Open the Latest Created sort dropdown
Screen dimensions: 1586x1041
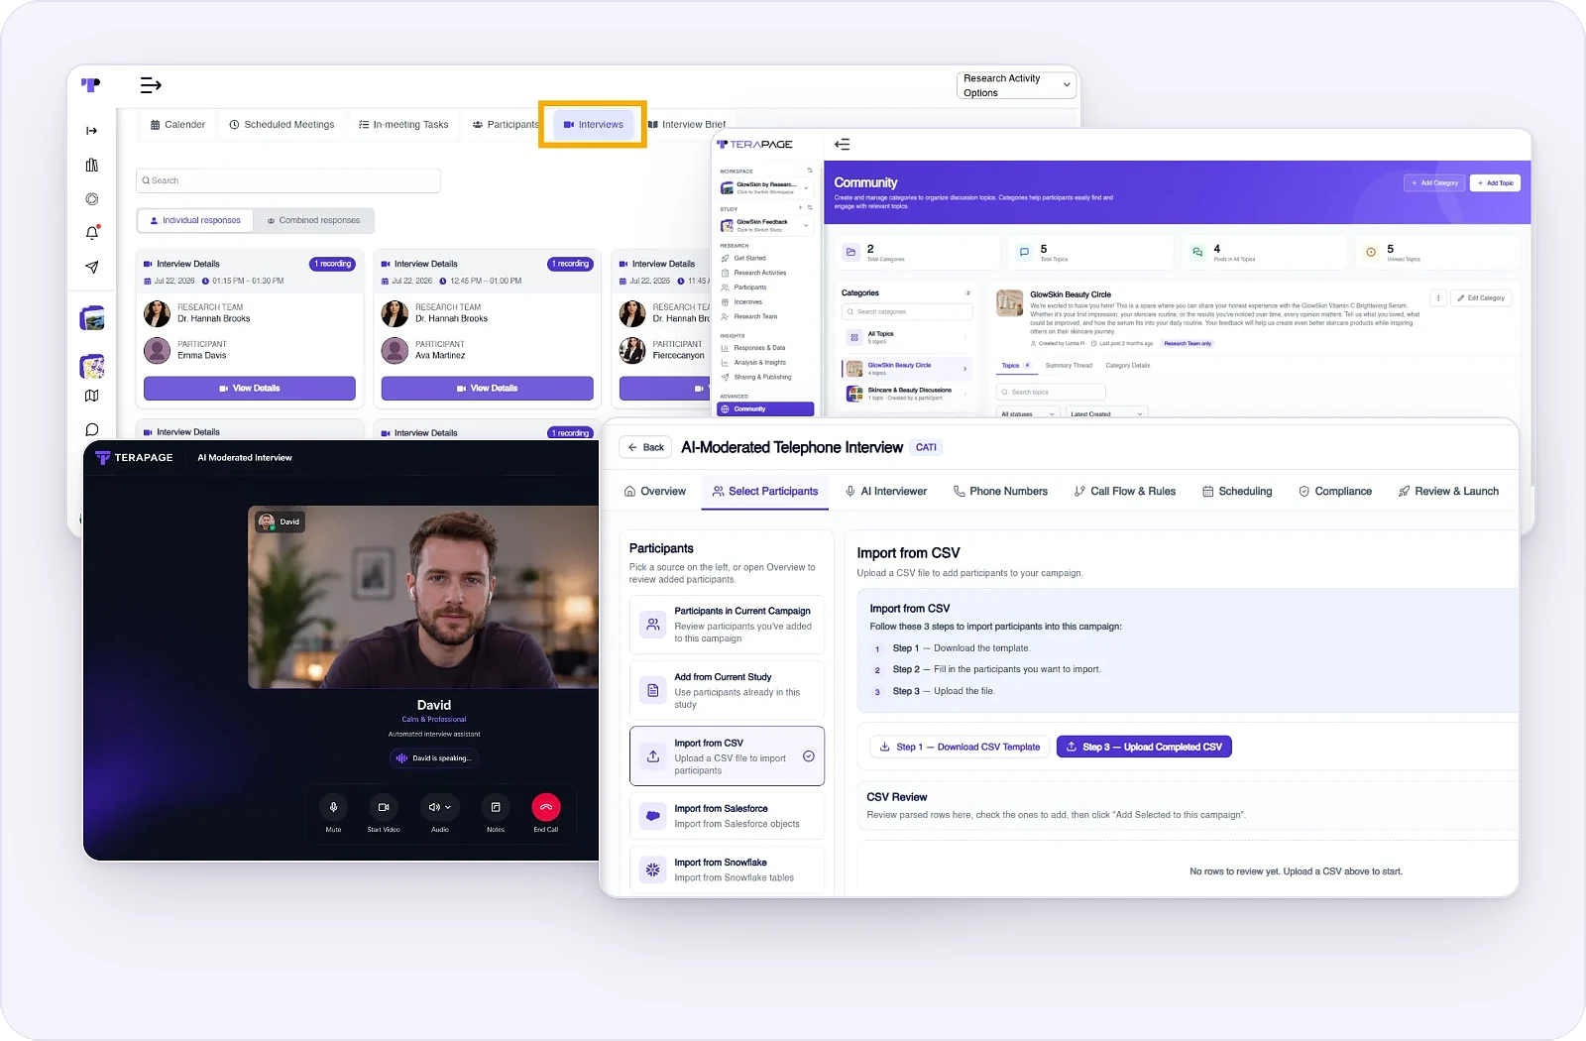(1105, 413)
